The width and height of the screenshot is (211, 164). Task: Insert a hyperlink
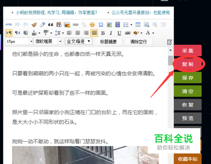76,24
